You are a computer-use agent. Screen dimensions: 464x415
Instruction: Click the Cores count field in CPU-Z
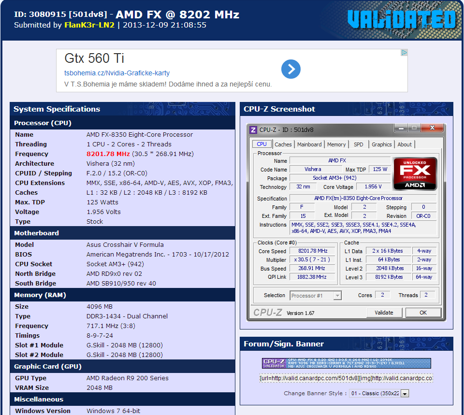(382, 295)
